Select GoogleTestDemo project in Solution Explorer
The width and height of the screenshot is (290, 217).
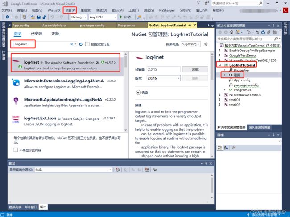[x=242, y=55]
